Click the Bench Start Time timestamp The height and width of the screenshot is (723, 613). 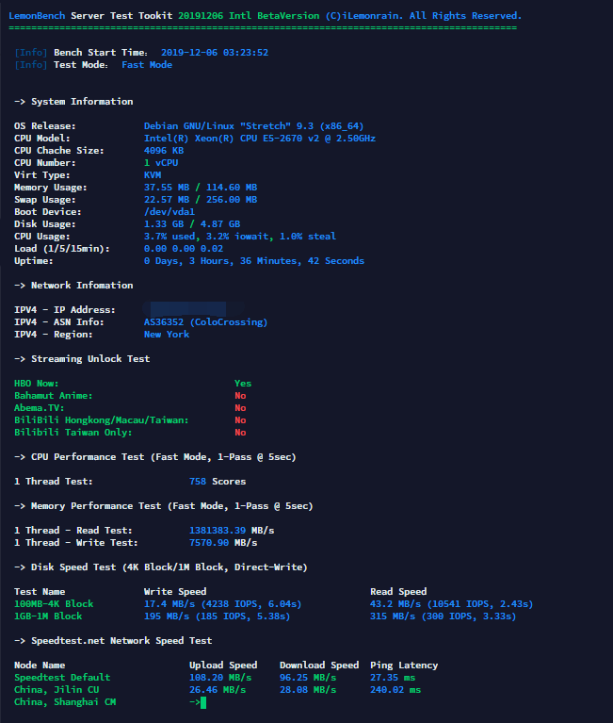coord(214,53)
